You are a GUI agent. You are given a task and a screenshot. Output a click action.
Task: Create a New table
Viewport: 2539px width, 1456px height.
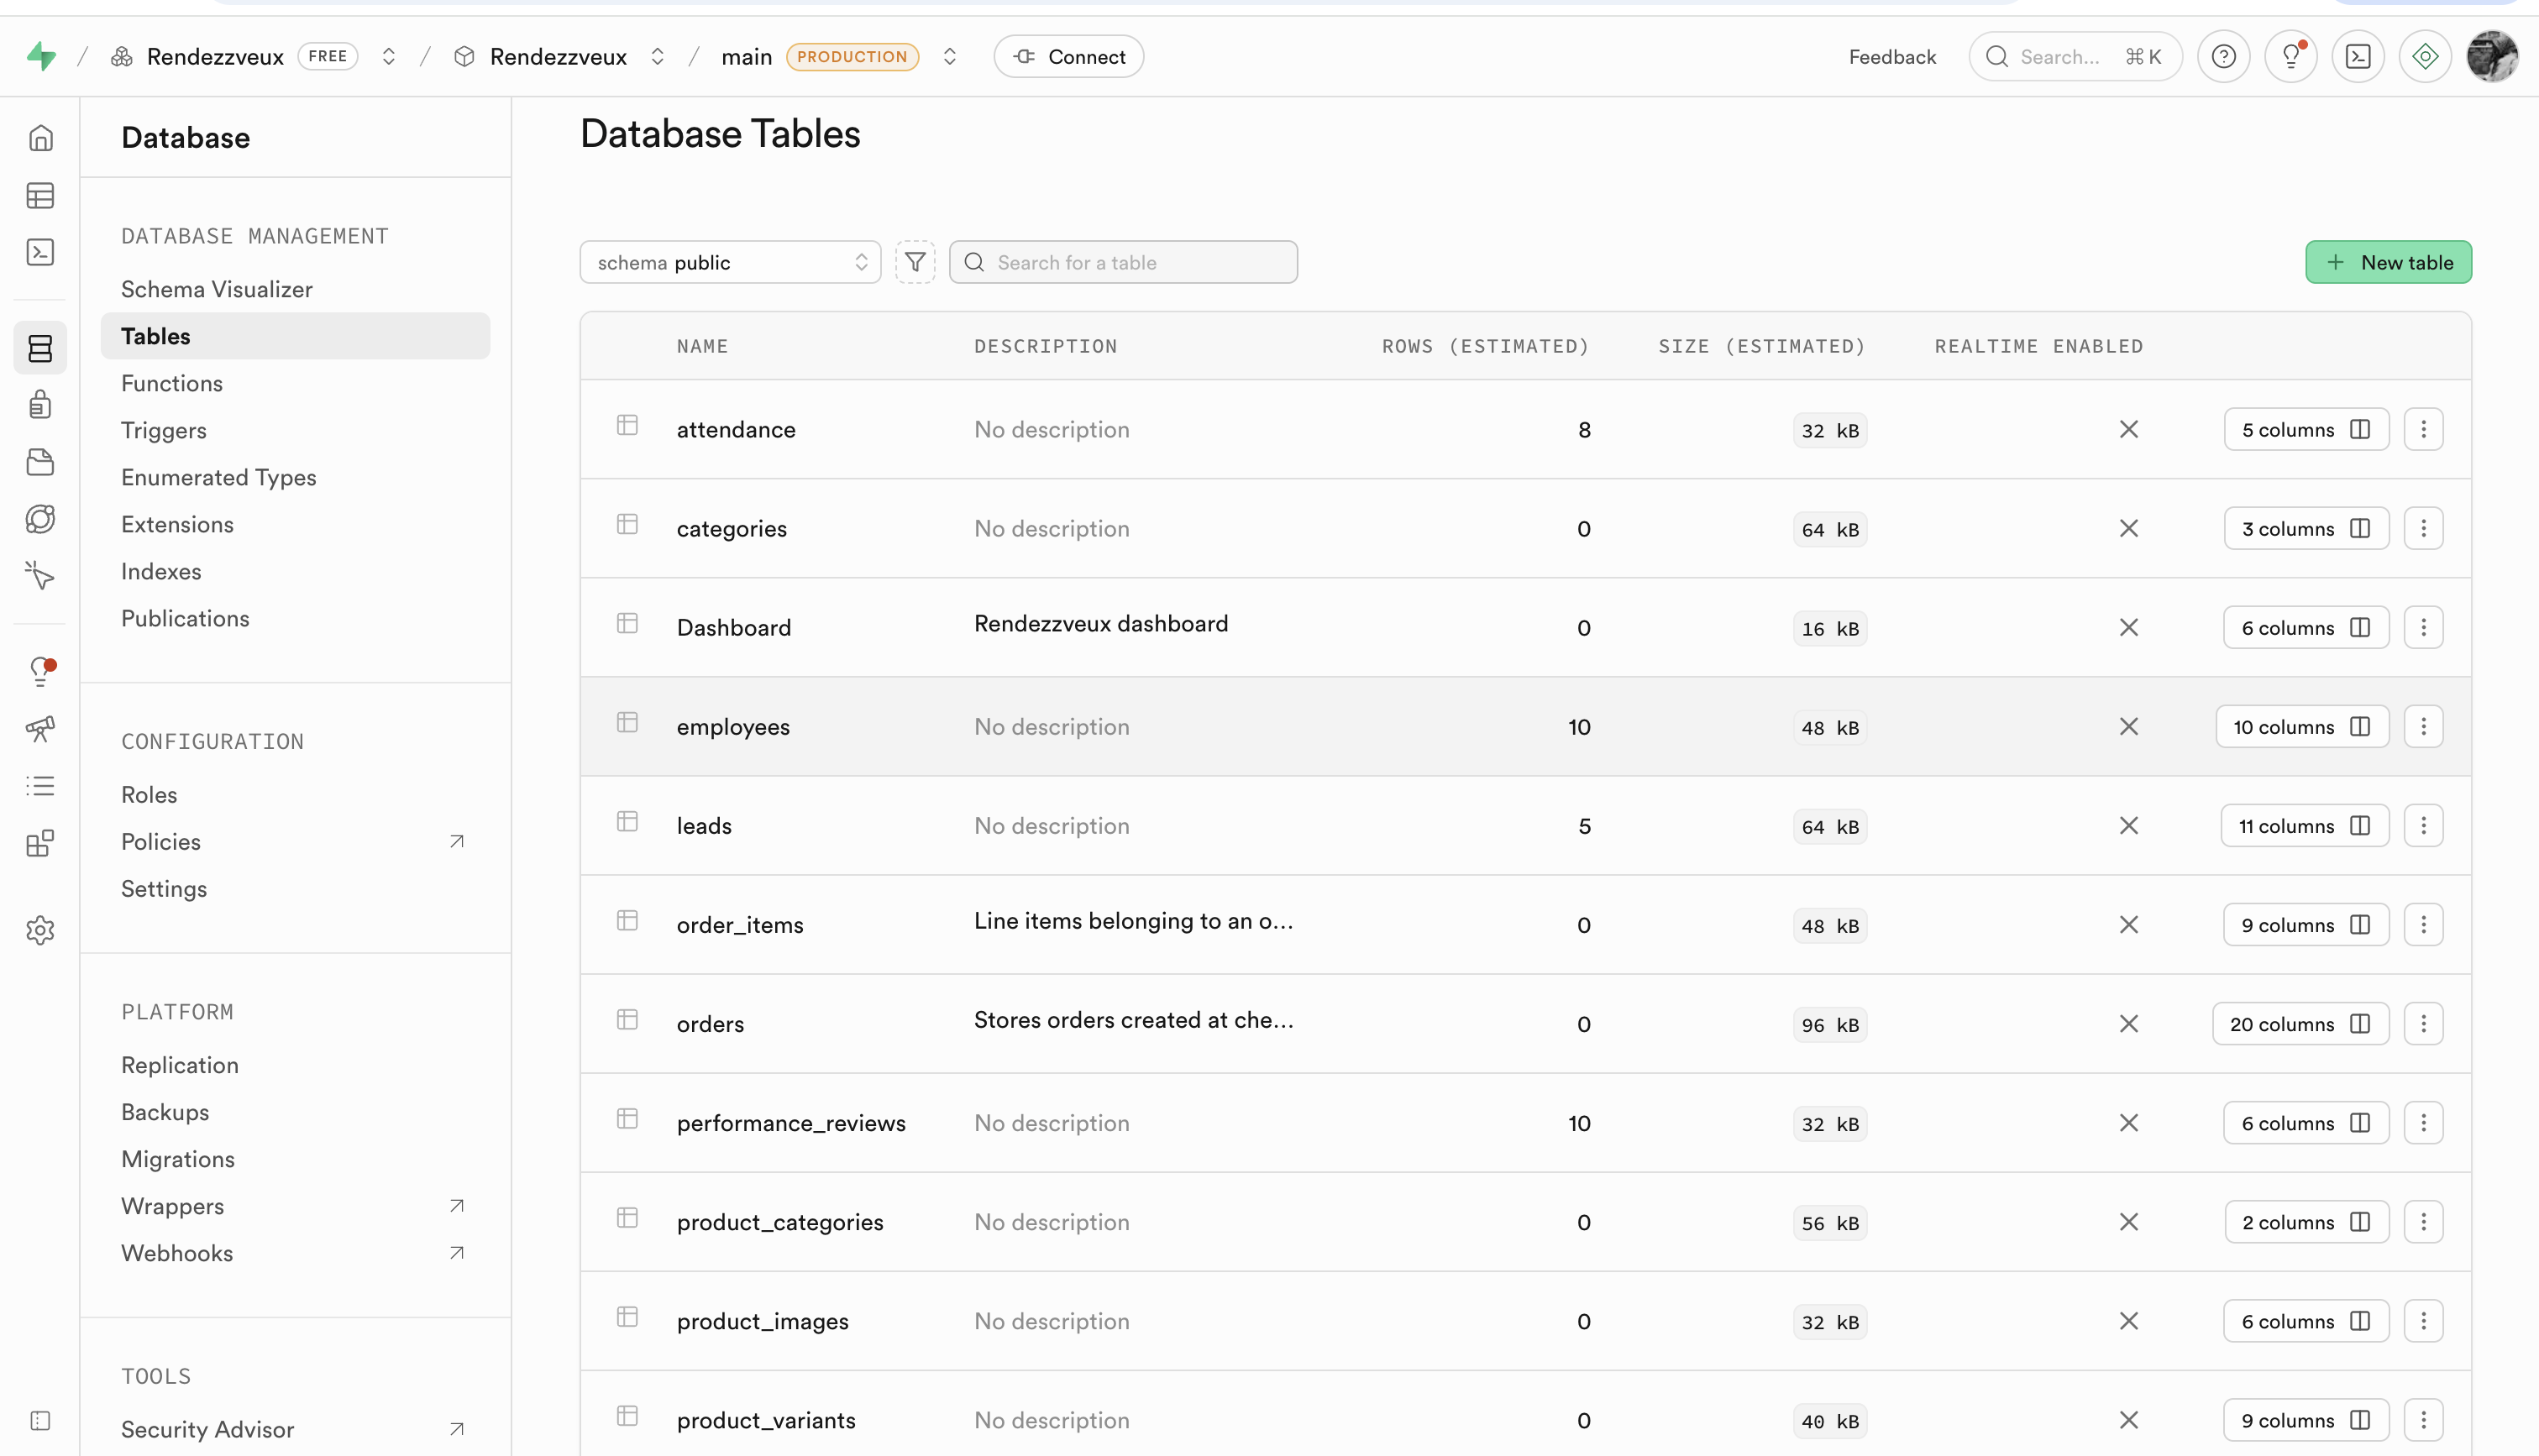2389,262
